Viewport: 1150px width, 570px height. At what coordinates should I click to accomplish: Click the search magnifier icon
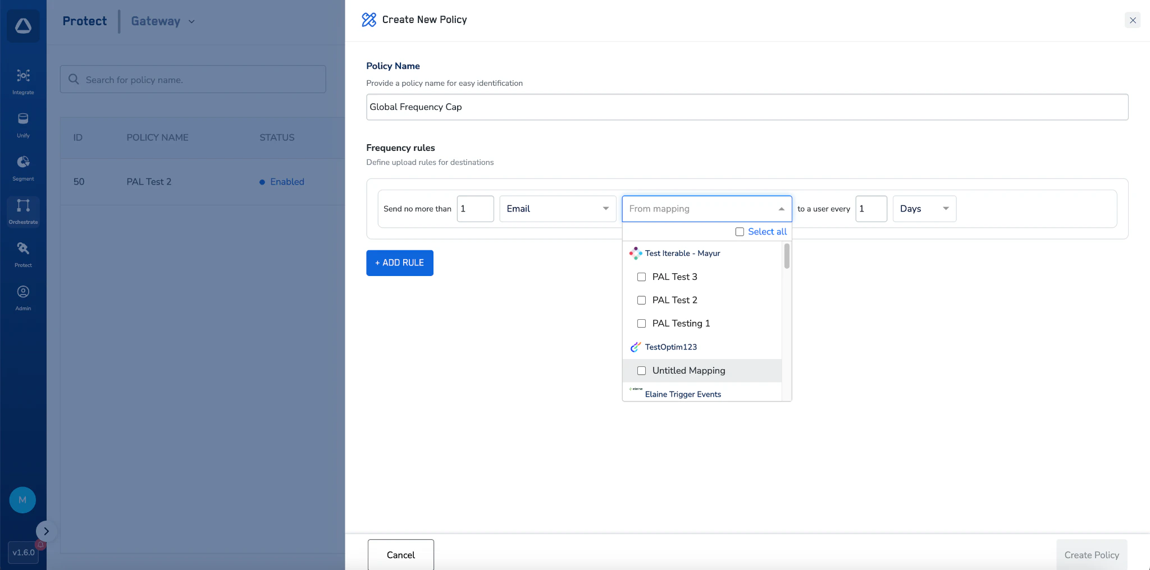pyautogui.click(x=74, y=79)
